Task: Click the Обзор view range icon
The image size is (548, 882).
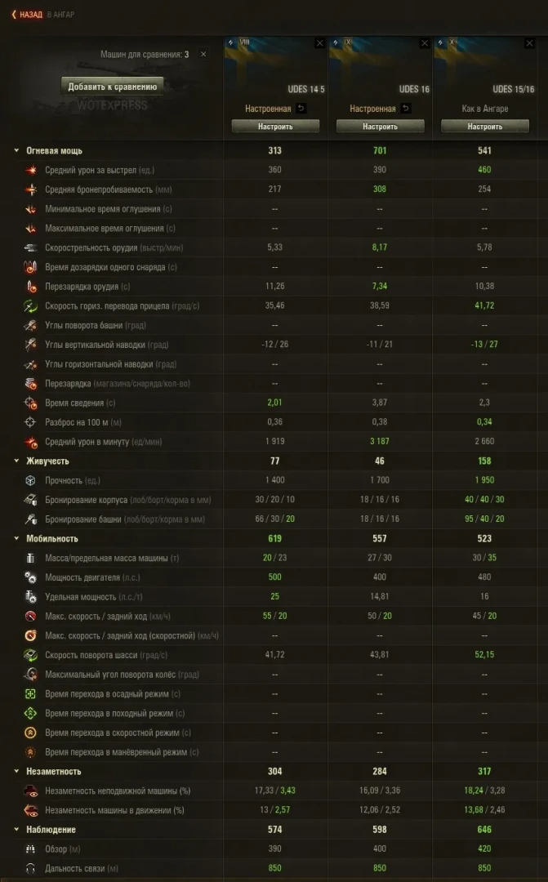Action: (31, 849)
